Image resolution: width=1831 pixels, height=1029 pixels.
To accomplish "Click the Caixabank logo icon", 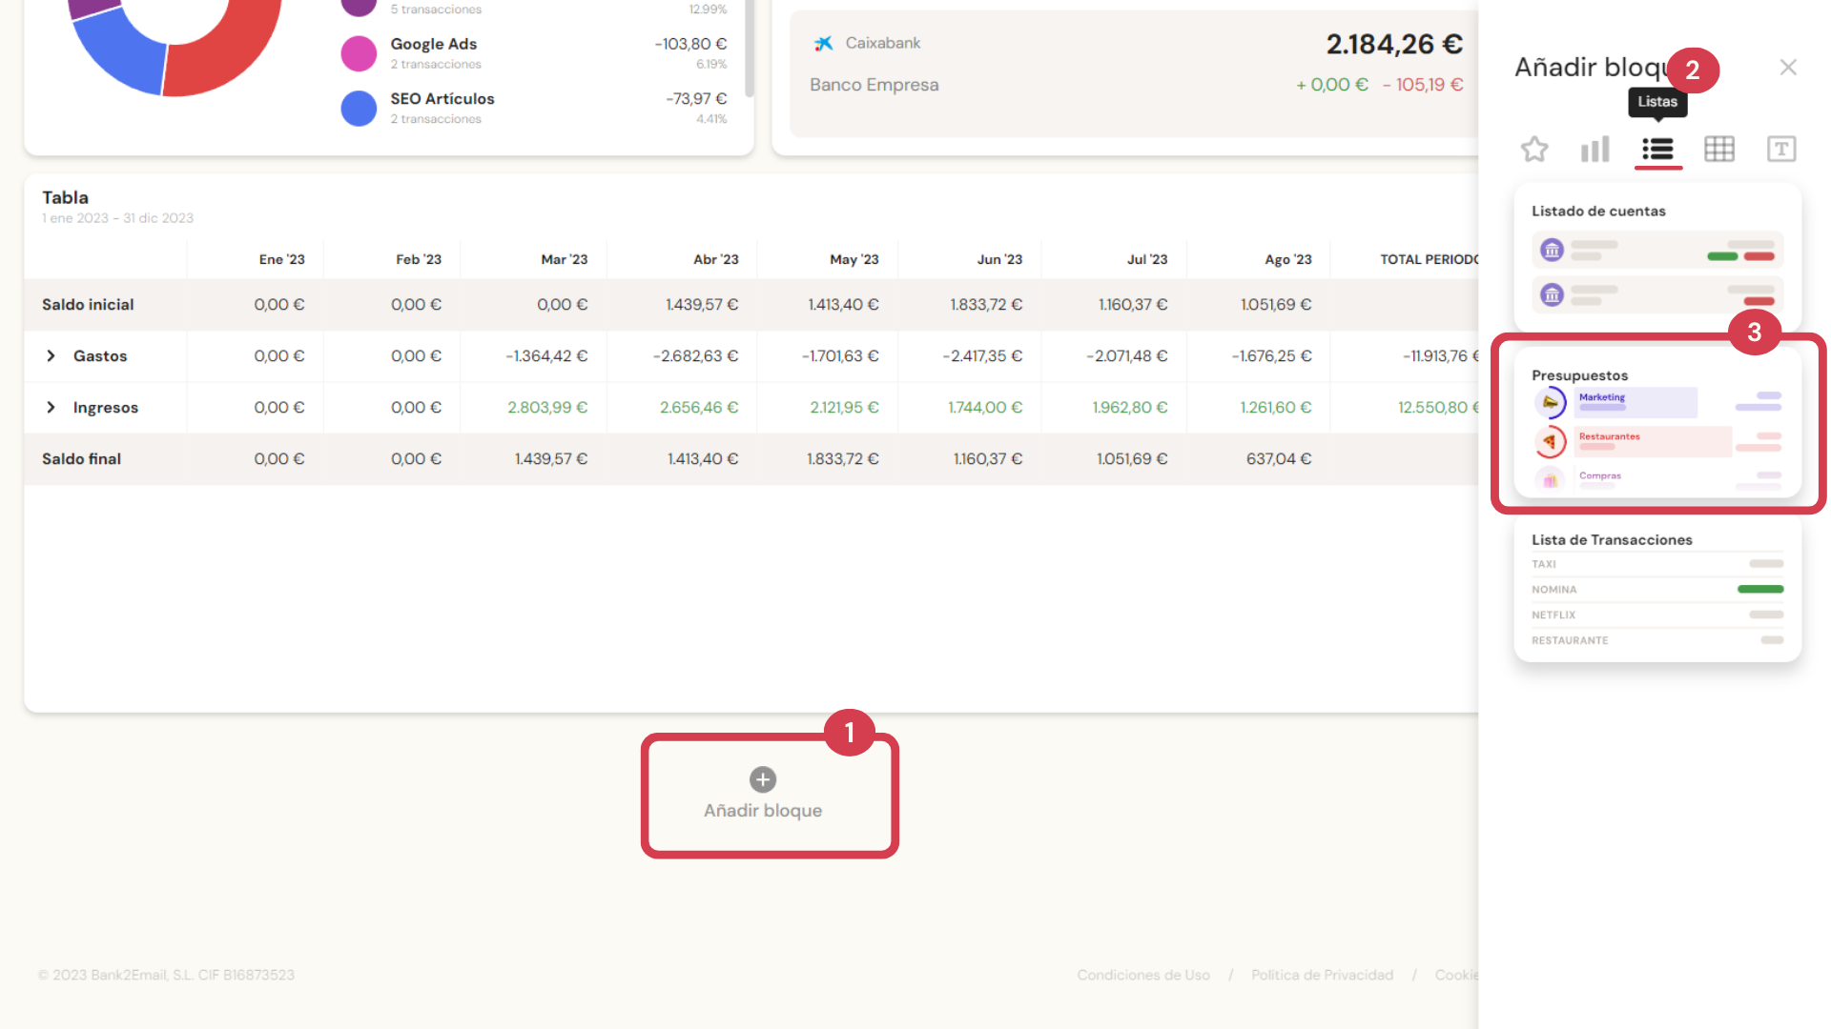I will click(x=824, y=44).
